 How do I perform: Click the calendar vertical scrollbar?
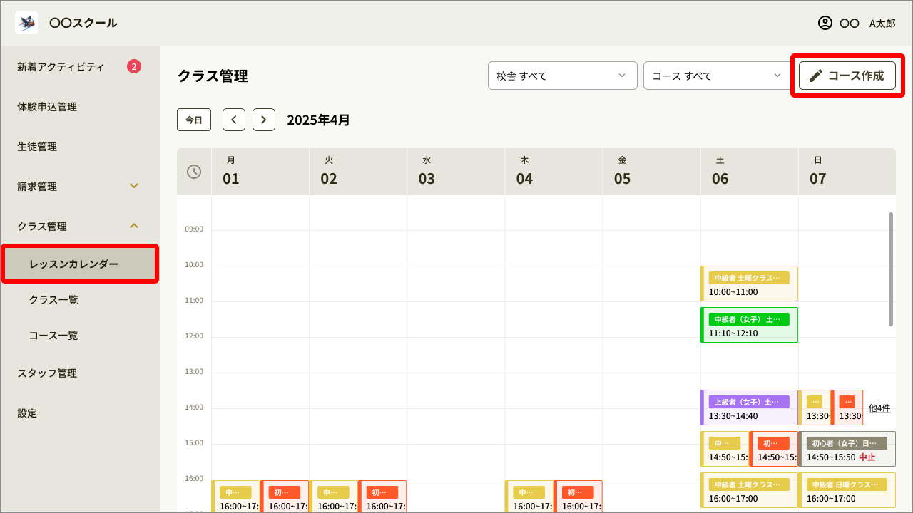point(891,269)
